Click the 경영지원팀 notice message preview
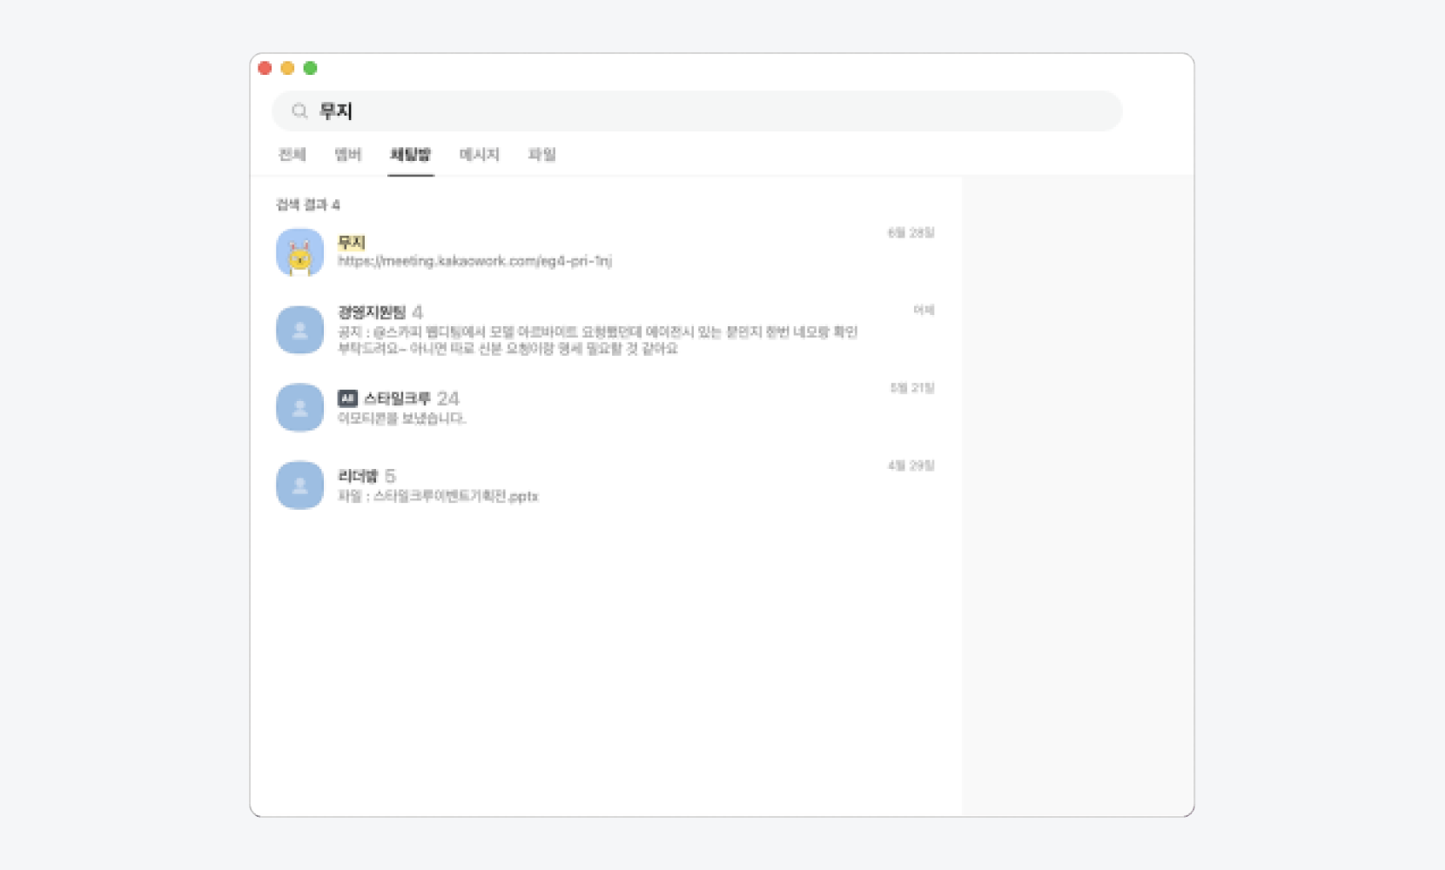The height and width of the screenshot is (870, 1445). (597, 340)
